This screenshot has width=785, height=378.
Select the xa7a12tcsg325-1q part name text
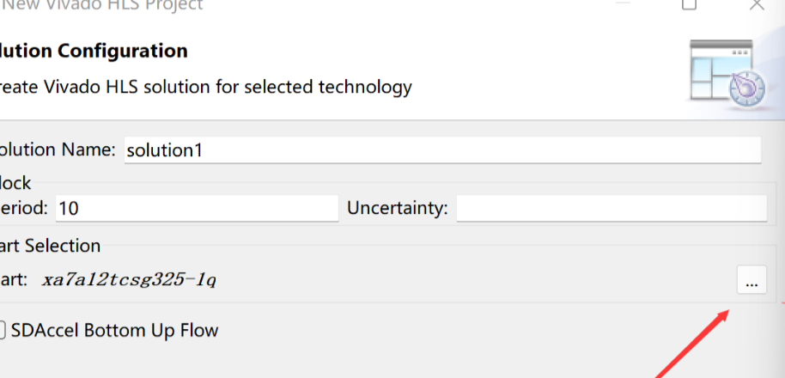[x=129, y=279]
